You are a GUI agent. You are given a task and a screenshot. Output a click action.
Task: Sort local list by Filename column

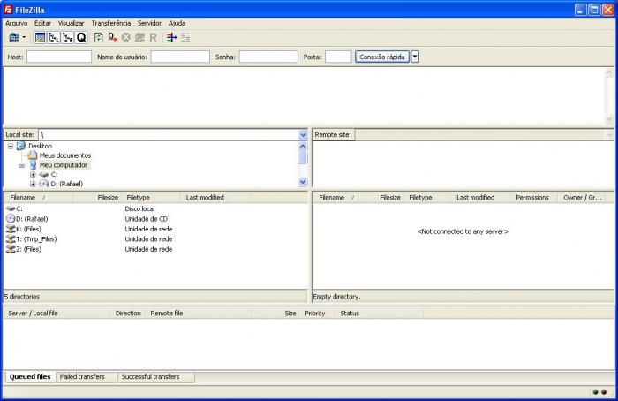[x=39, y=198]
